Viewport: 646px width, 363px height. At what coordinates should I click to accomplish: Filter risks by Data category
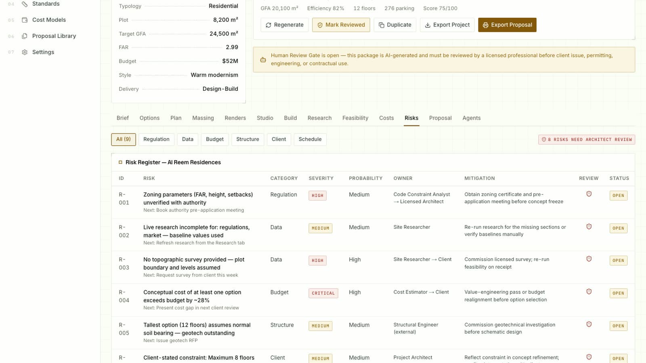click(x=188, y=140)
